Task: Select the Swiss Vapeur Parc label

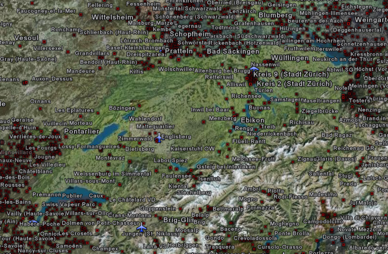Action: [x=69, y=205]
